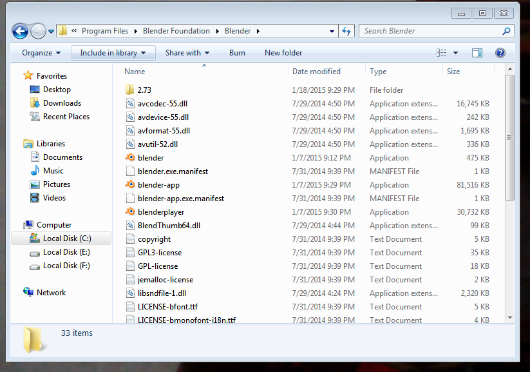Select avcodec-55.dll file icon
The height and width of the screenshot is (372, 530).
click(130, 103)
